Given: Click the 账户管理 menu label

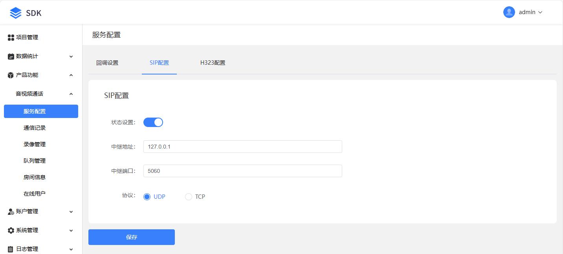Looking at the screenshot, I should tap(27, 211).
